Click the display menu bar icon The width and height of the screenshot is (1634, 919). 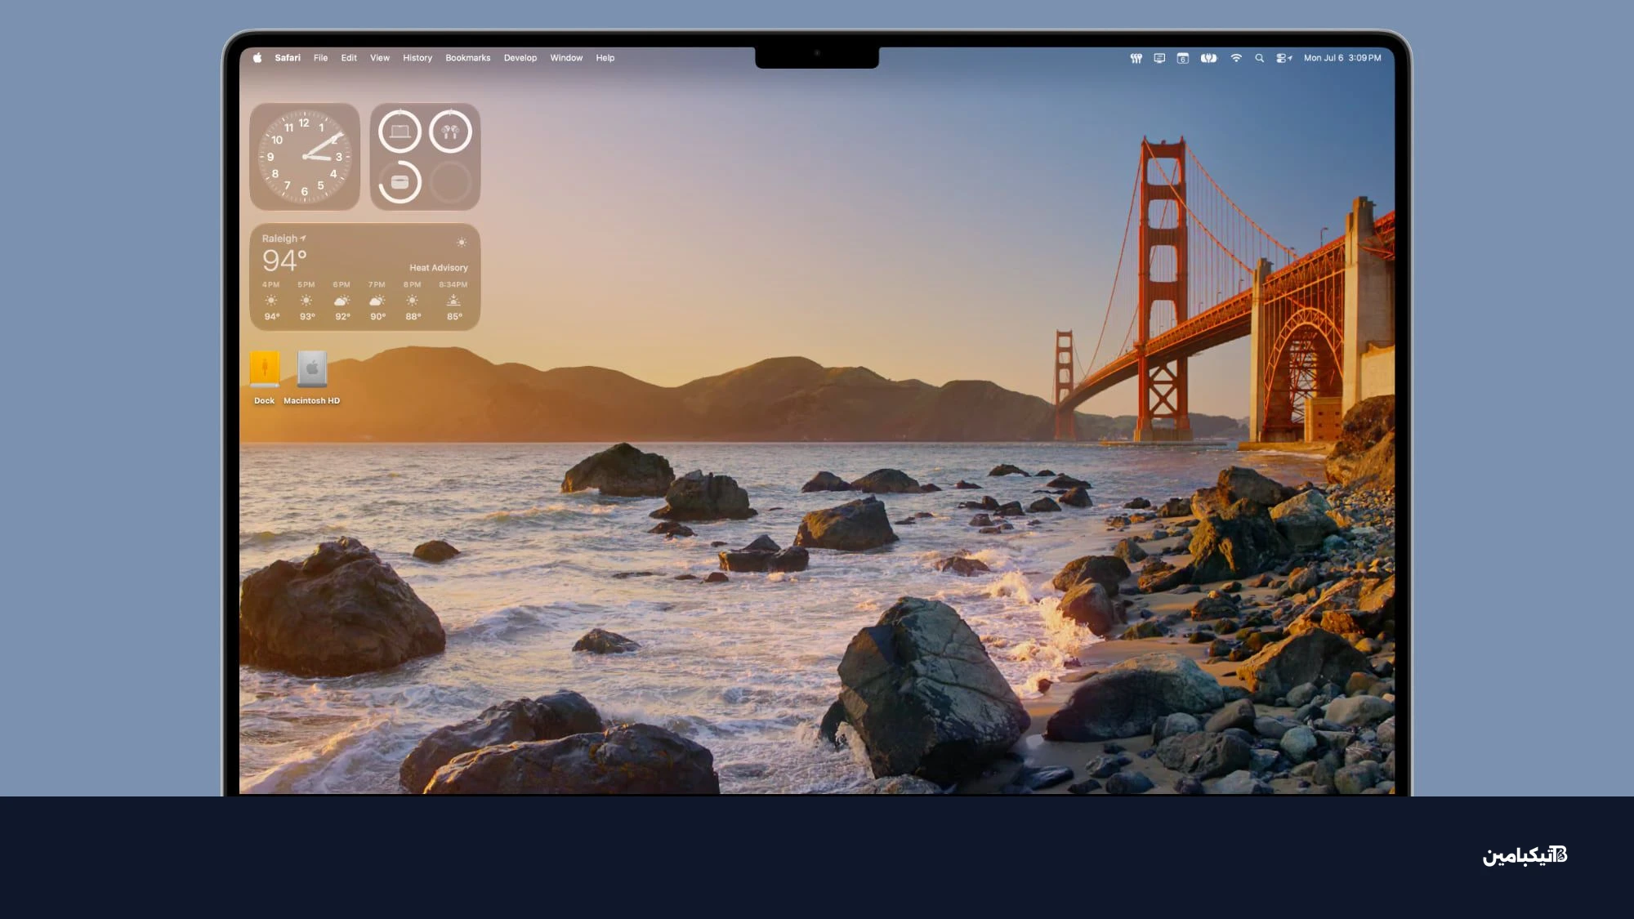(x=1159, y=58)
